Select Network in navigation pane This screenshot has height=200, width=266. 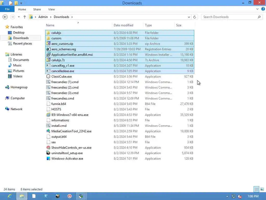coord(16,109)
